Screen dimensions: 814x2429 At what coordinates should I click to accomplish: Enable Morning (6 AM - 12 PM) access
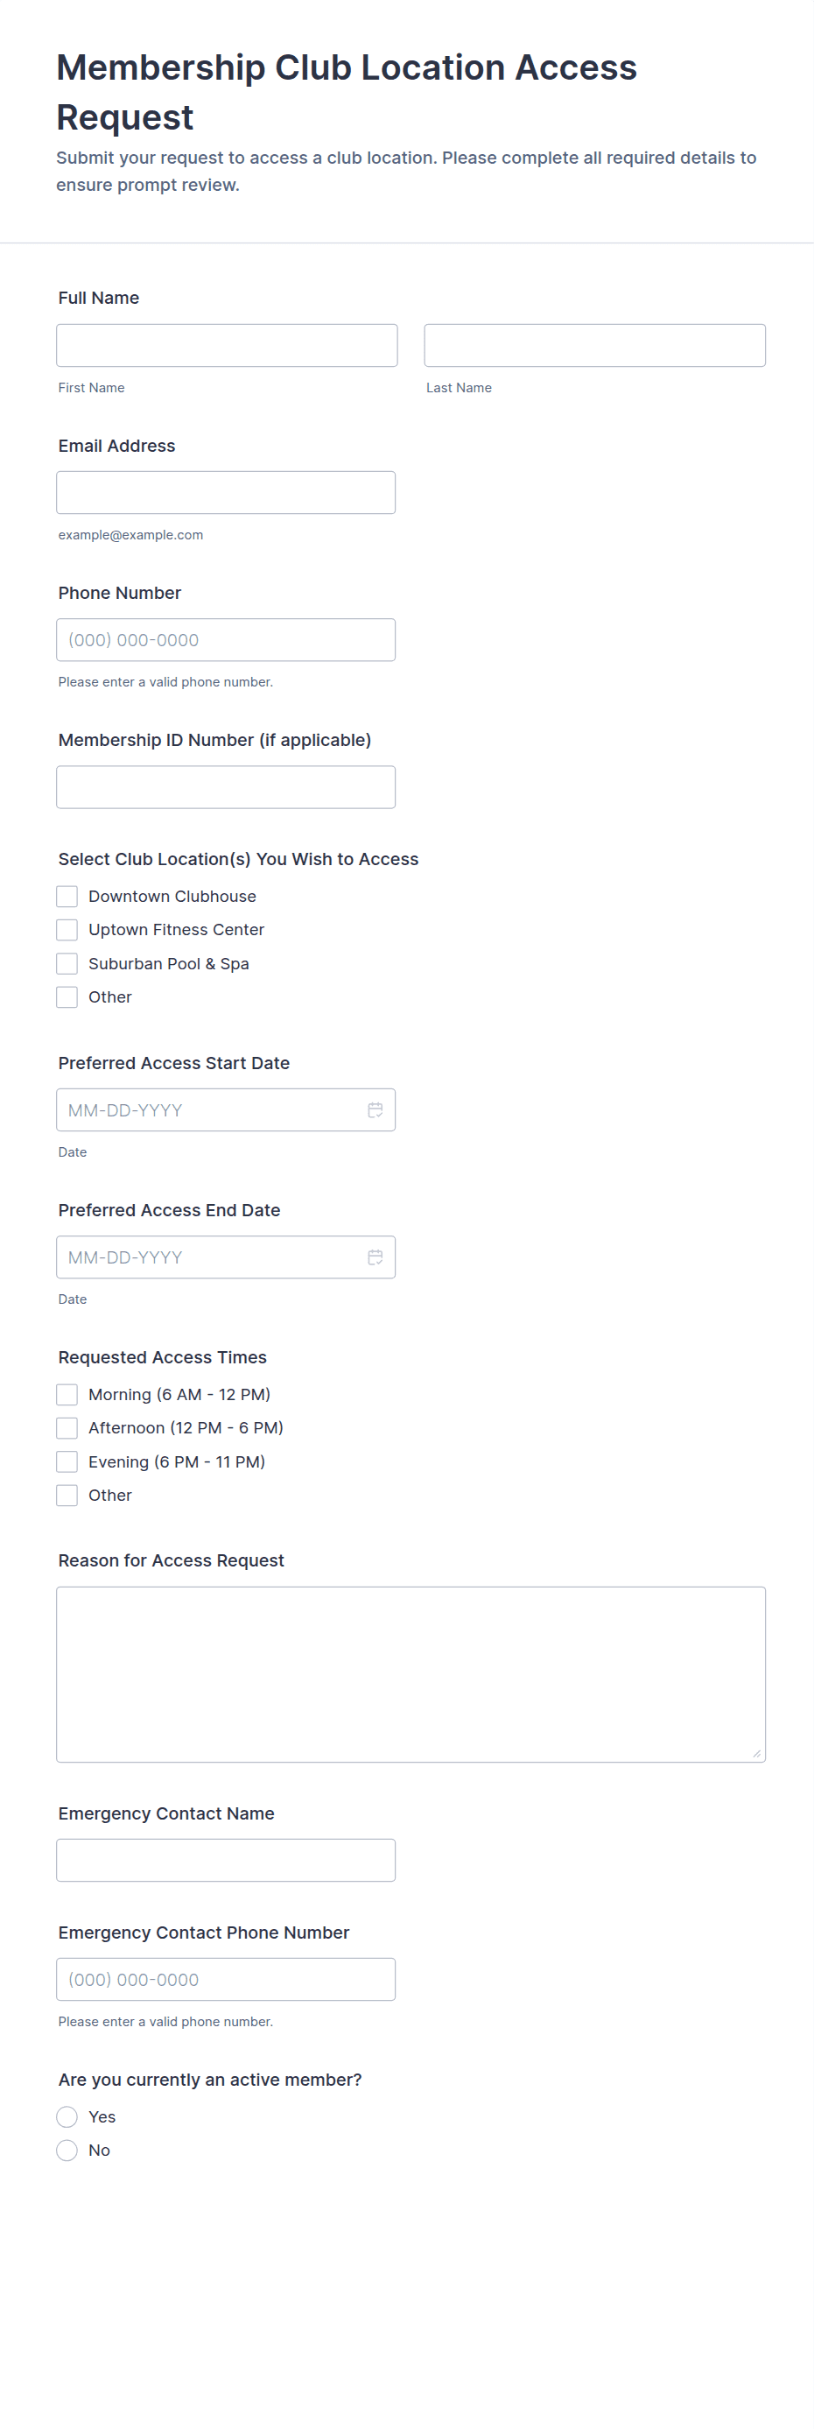[x=67, y=1395]
